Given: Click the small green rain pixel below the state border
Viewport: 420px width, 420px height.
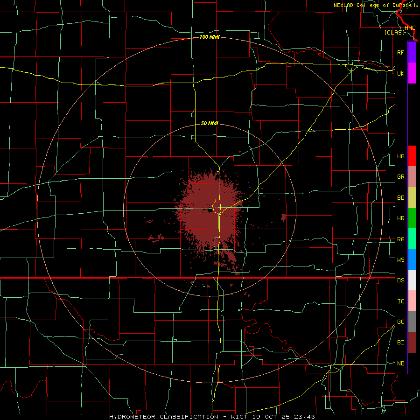Looking at the screenshot, I should coord(204,287).
